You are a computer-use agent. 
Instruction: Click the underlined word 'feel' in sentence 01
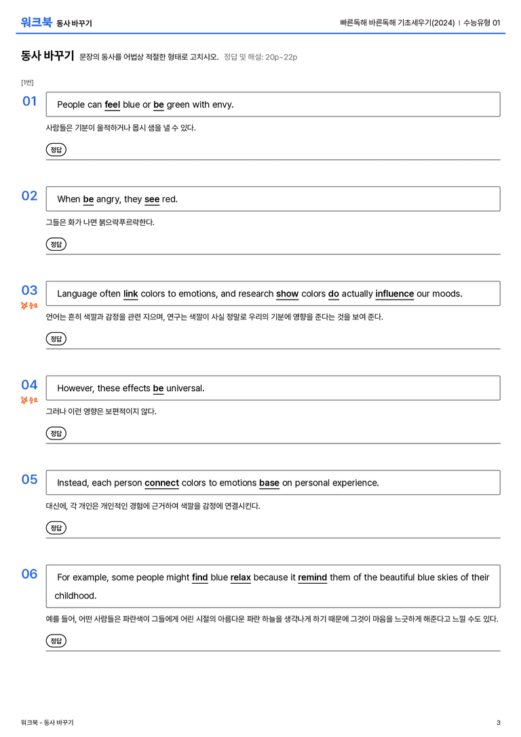pyautogui.click(x=113, y=105)
